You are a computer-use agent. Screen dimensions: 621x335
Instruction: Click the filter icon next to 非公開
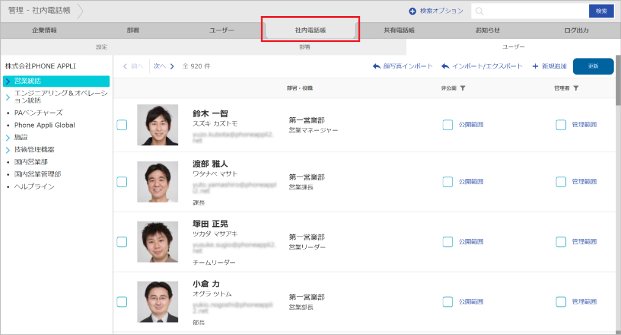463,88
